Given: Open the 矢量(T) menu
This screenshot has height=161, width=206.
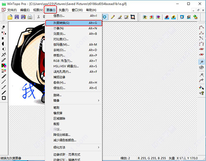Looking at the screenshot, I should point(63,10).
